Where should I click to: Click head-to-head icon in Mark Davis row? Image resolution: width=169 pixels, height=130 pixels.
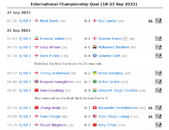point(150,21)
